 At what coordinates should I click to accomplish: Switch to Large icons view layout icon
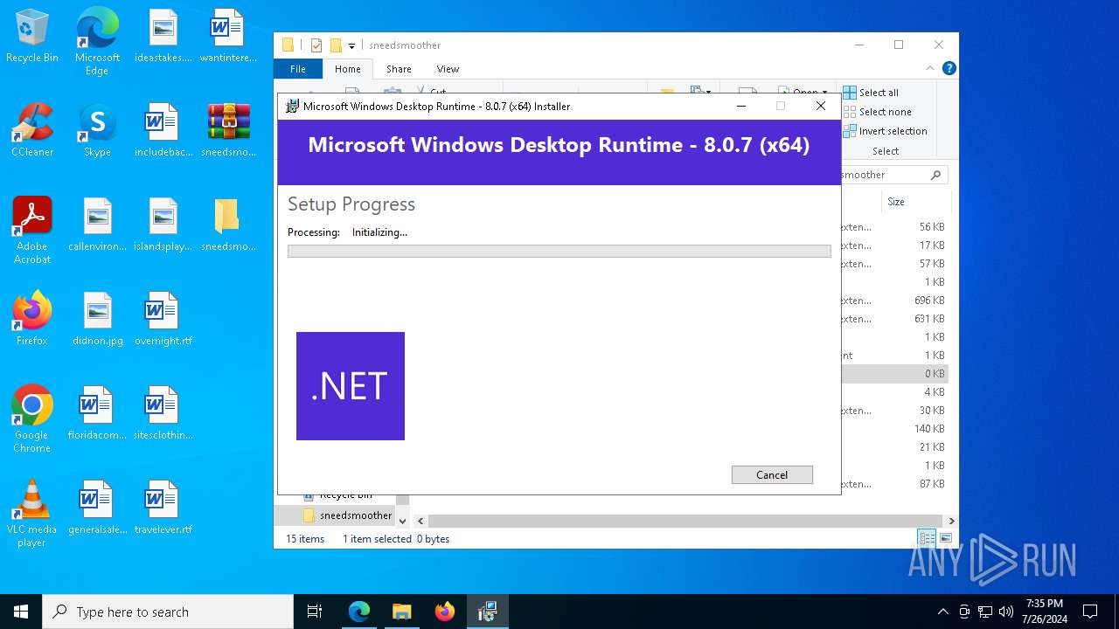(945, 538)
